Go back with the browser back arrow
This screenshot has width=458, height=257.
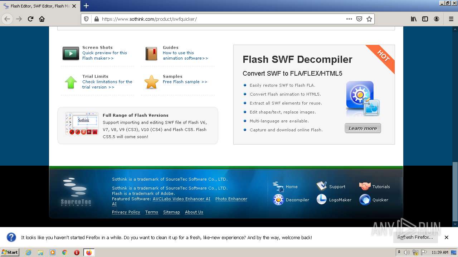coord(8,19)
